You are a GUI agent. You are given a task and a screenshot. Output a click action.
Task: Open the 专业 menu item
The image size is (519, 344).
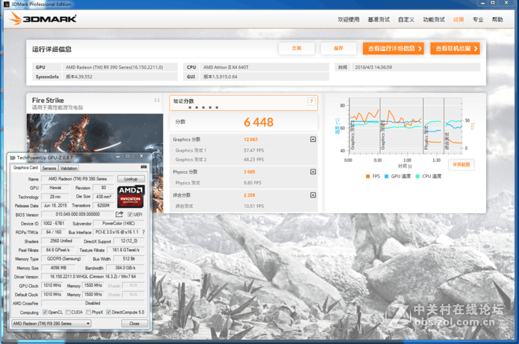pyautogui.click(x=478, y=19)
